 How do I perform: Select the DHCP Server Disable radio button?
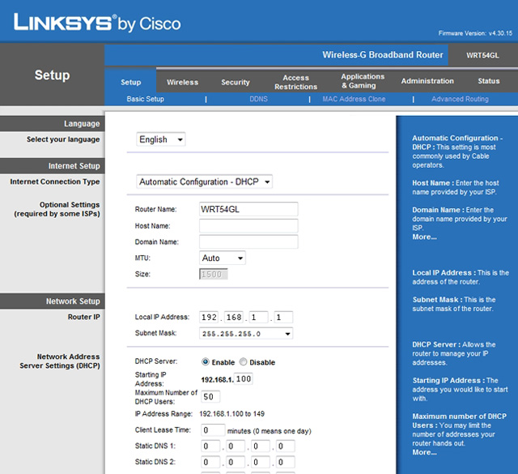pos(244,362)
